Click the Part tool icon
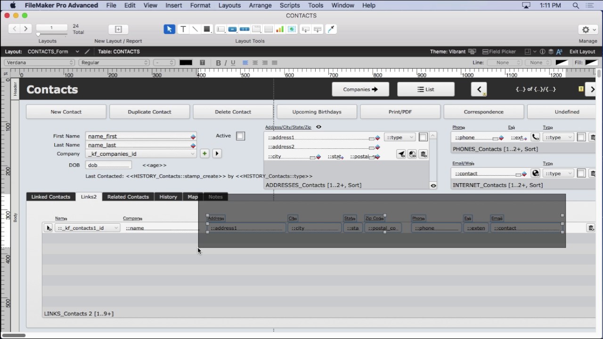 tap(318, 29)
